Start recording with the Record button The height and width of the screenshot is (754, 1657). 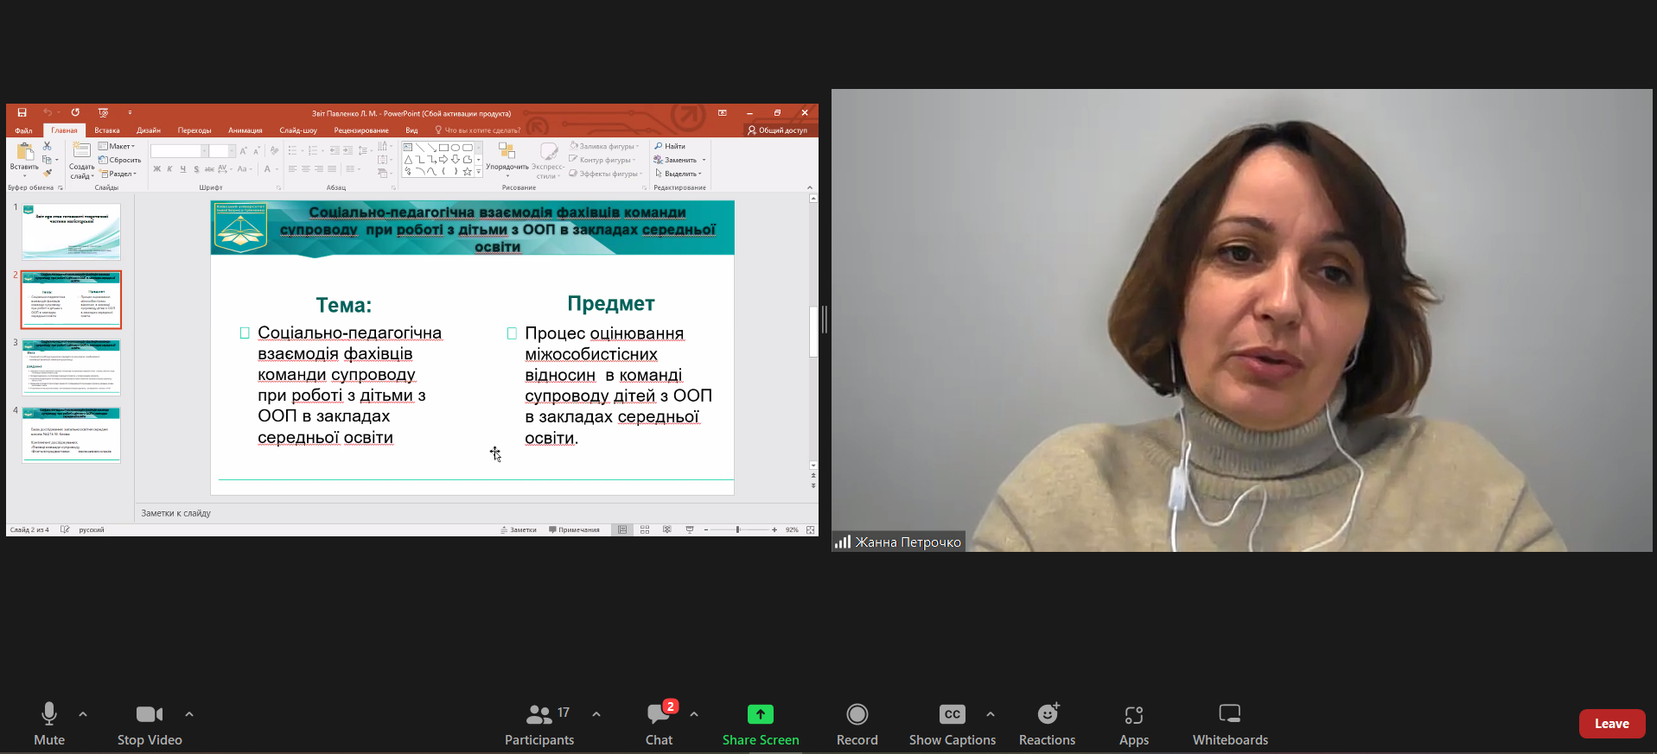(x=857, y=724)
